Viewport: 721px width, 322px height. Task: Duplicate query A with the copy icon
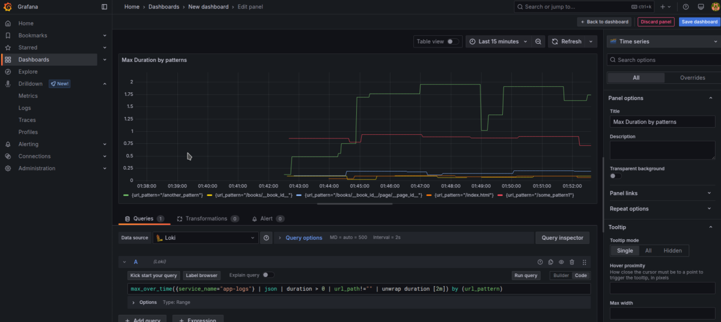[550, 262]
